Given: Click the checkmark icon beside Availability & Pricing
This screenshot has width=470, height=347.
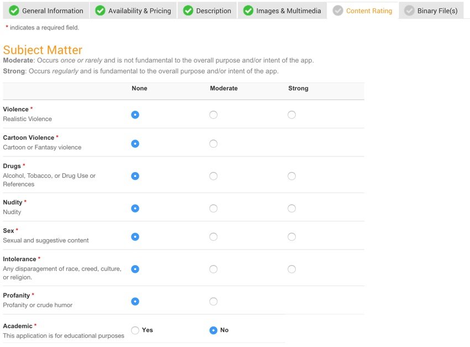Looking at the screenshot, I should 100,11.
